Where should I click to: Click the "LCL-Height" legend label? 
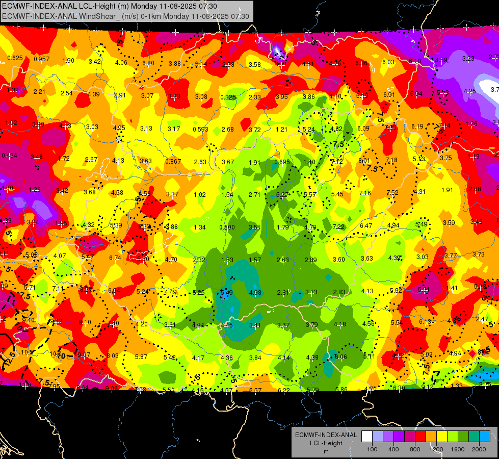(326, 443)
